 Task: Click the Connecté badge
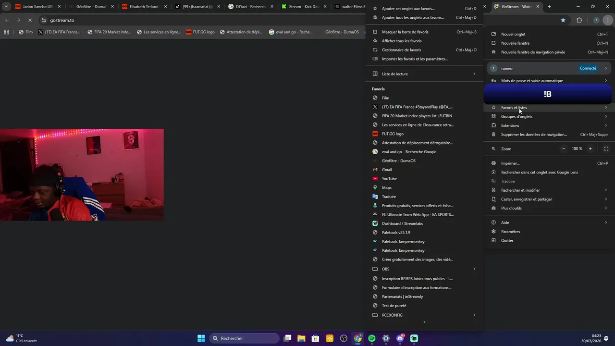click(x=588, y=68)
